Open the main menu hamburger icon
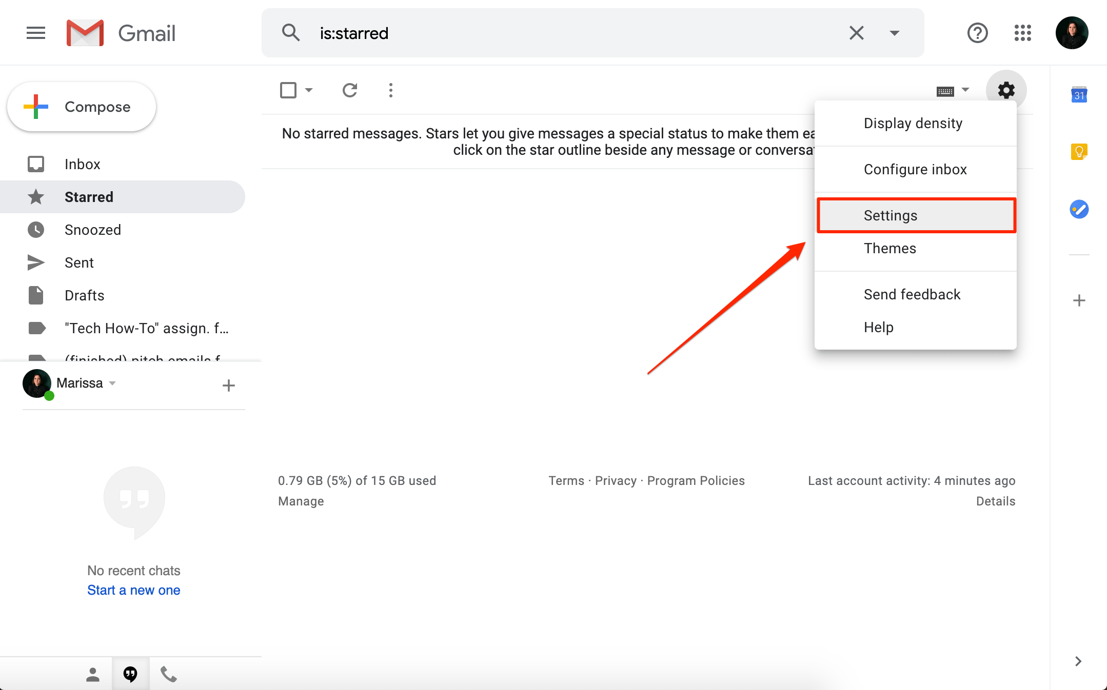The image size is (1107, 690). 36,33
